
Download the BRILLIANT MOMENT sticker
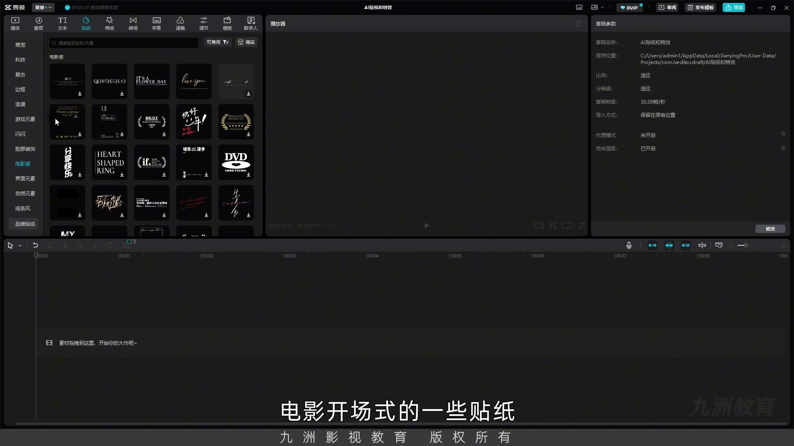(x=249, y=134)
